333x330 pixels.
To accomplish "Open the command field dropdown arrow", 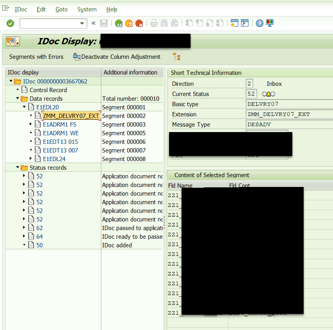I will click(x=82, y=24).
